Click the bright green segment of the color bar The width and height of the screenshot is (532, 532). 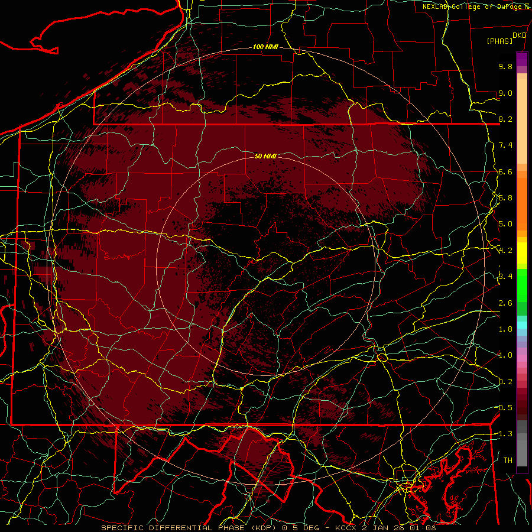pos(522,285)
